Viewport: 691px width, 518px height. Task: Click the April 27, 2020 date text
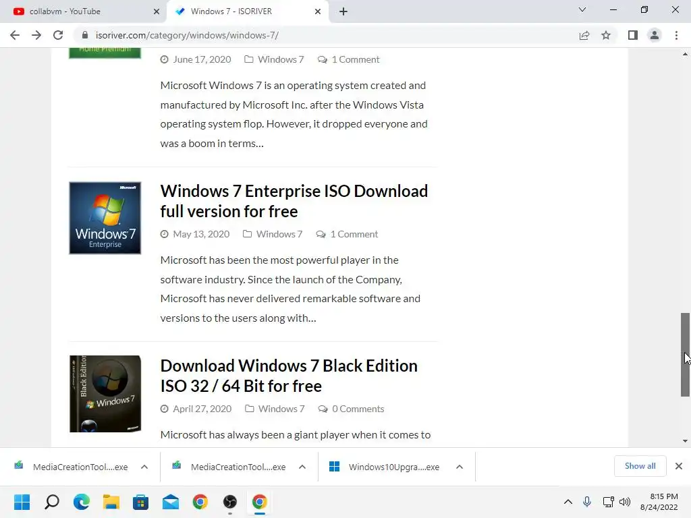point(202,409)
